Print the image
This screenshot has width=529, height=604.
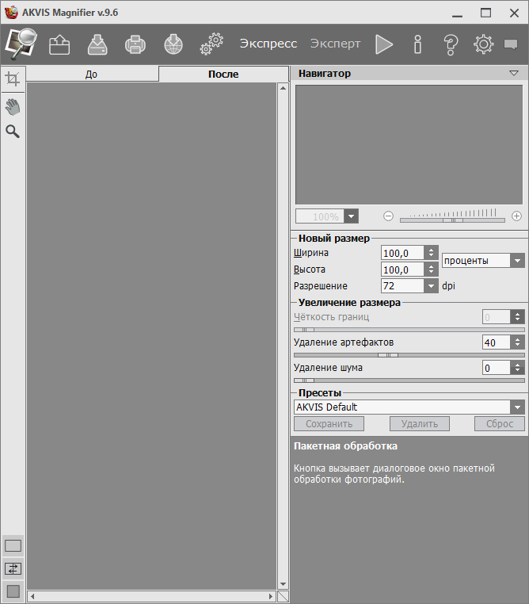(135, 44)
